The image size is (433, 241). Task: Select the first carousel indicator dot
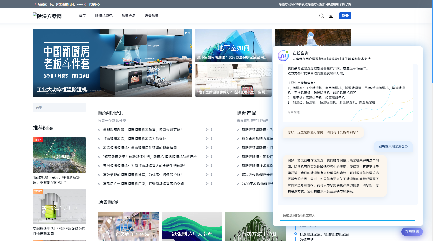[186, 33]
